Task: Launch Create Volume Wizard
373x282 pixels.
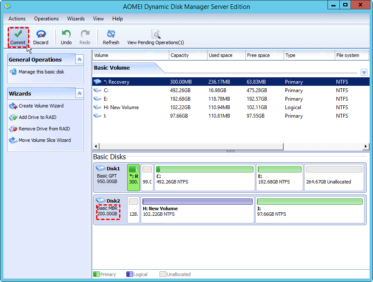Action: [41, 106]
